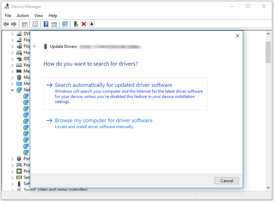Open the View menu

pyautogui.click(x=39, y=16)
